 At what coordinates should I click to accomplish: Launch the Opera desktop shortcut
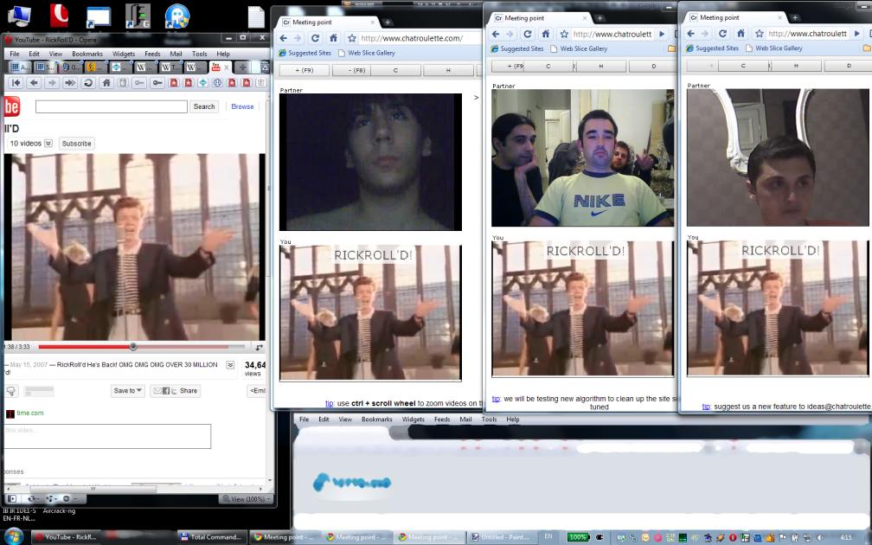pos(59,15)
